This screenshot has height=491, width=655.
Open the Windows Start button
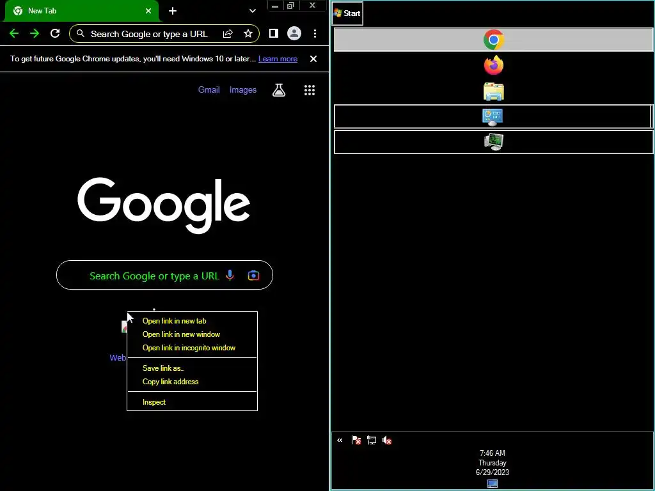tap(347, 13)
